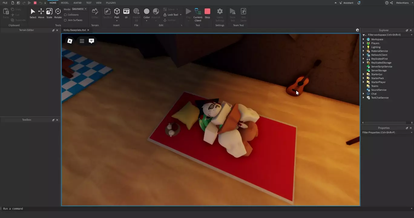Open the PLUGINS ribbon tab
Image resolution: width=414 pixels, height=218 pixels.
pos(111,3)
